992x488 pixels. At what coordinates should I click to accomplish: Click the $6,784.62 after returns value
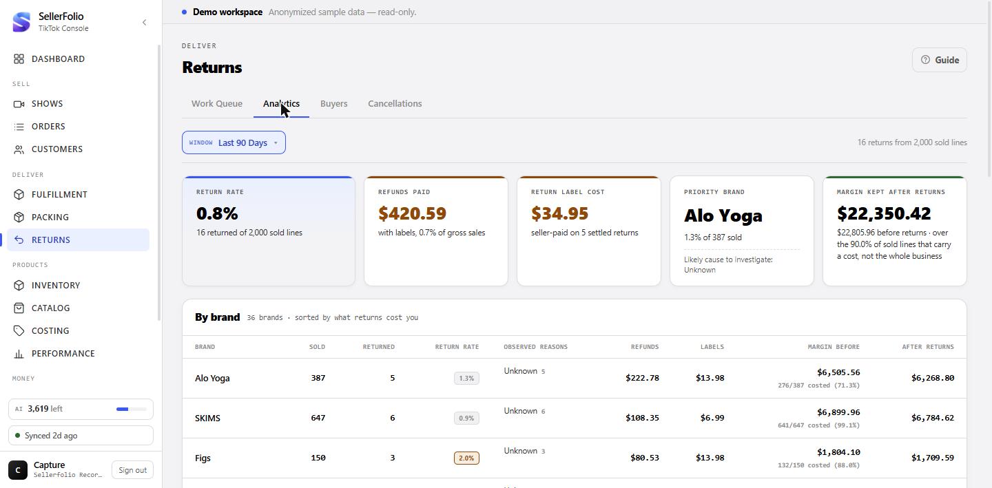click(x=933, y=418)
